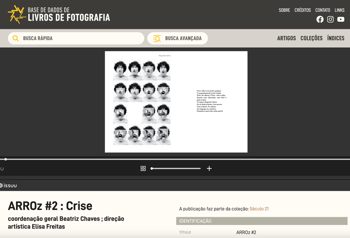The image size is (350, 238).
Task: Show the issuu page thumbnails grid
Action: pos(143,168)
